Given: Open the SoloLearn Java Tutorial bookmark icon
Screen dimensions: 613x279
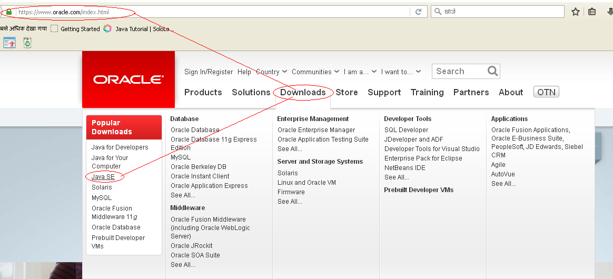Looking at the screenshot, I should click(x=107, y=28).
